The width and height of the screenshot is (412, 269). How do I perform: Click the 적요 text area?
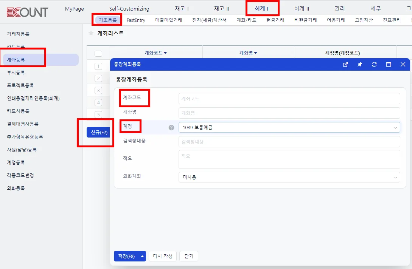289,159
